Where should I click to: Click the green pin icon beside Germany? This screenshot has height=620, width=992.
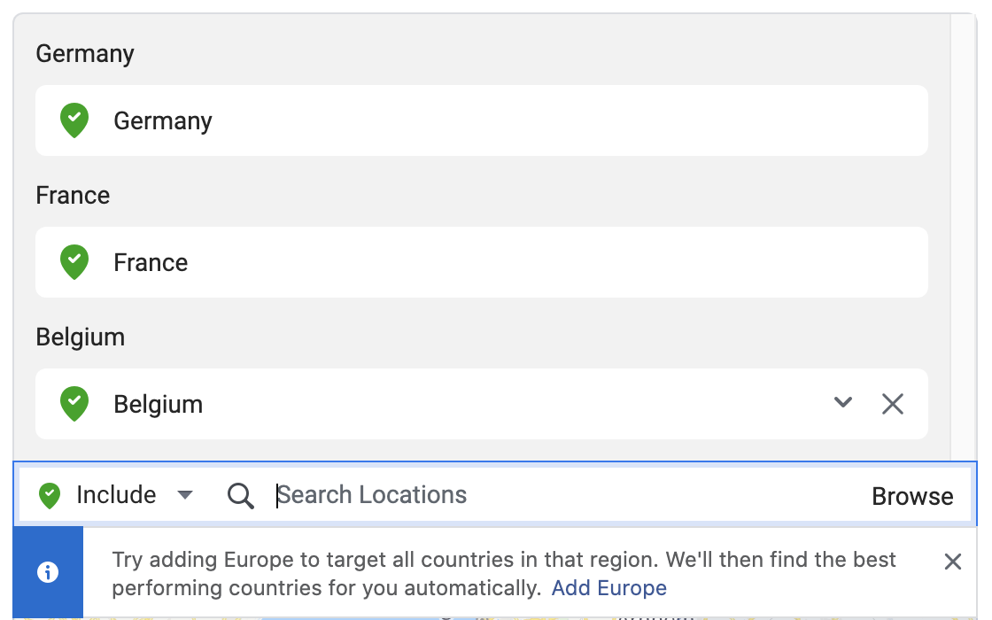click(x=74, y=120)
